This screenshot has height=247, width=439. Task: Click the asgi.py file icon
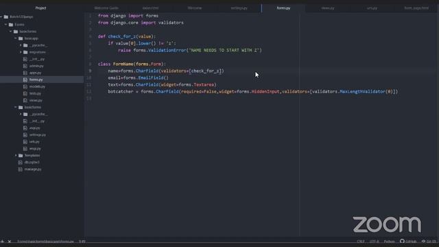[25, 128]
